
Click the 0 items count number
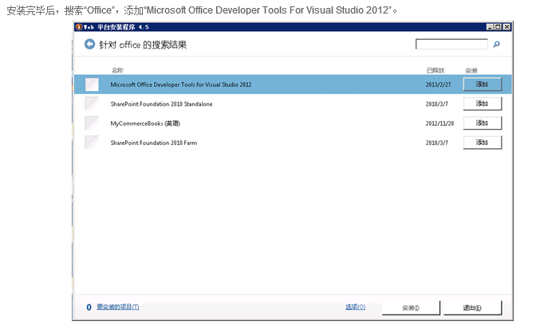click(x=89, y=307)
